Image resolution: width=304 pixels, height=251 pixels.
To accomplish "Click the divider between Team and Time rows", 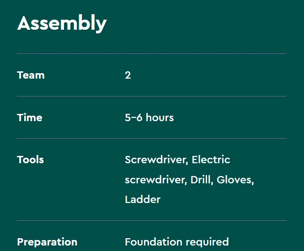I will [x=152, y=96].
